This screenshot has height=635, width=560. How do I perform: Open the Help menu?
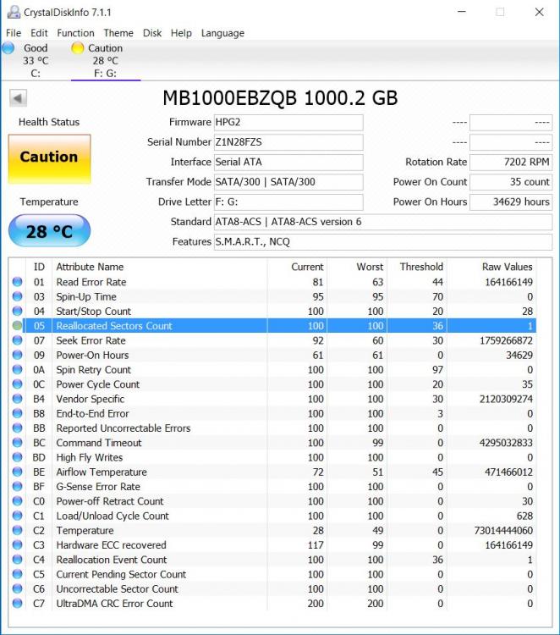[181, 33]
